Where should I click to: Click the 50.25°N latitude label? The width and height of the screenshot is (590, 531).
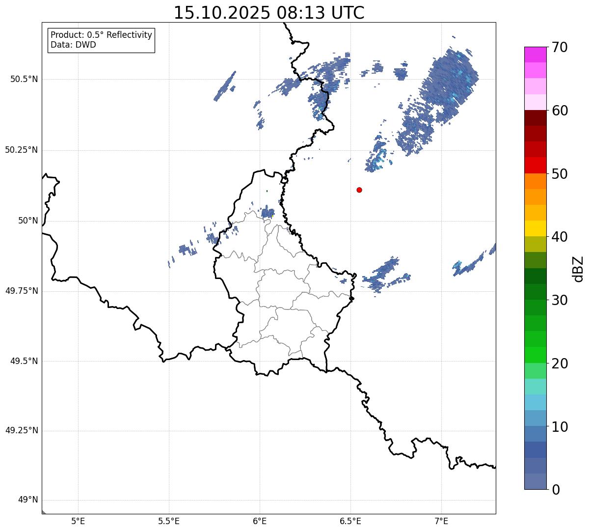pyautogui.click(x=22, y=150)
